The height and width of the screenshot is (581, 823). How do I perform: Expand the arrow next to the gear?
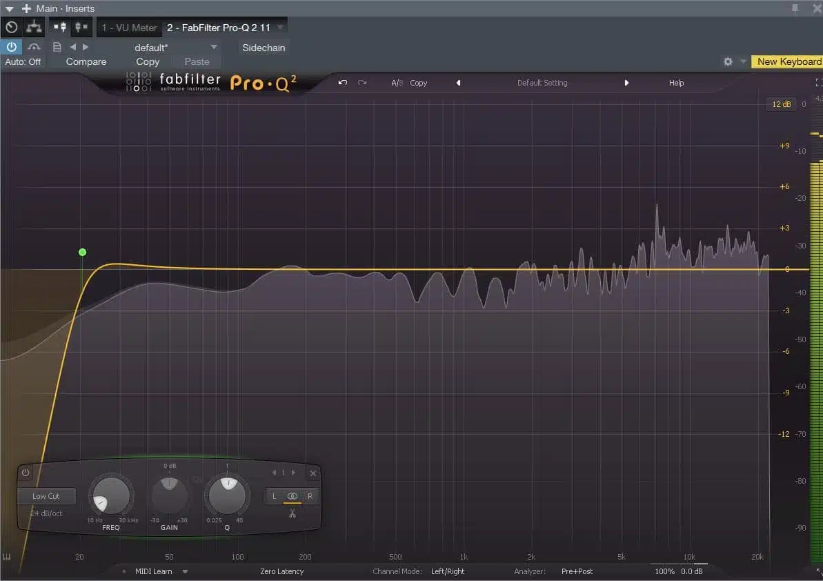[743, 61]
